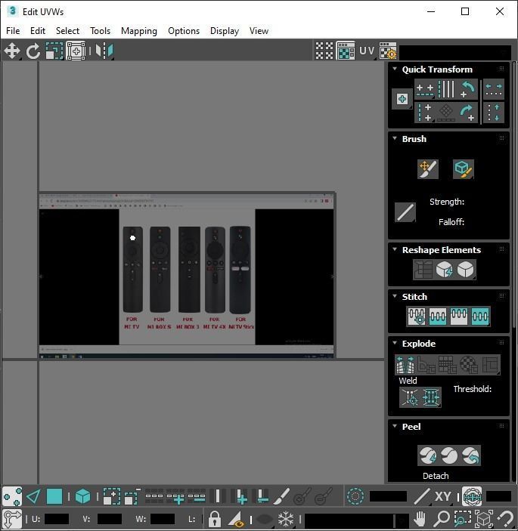The height and width of the screenshot is (531, 518).
Task: Click Stitch To Average icon
Action: [438, 316]
